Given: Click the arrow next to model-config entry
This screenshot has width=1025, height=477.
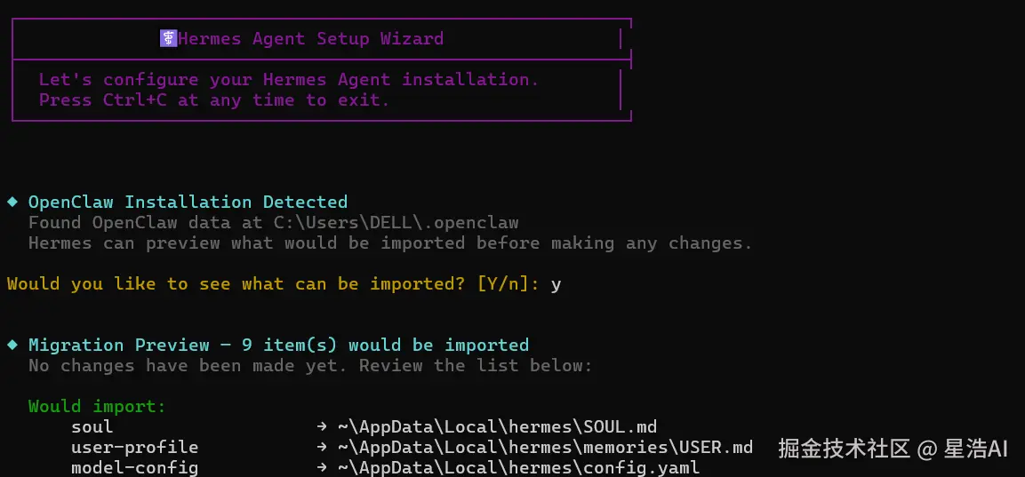Looking at the screenshot, I should click(321, 468).
